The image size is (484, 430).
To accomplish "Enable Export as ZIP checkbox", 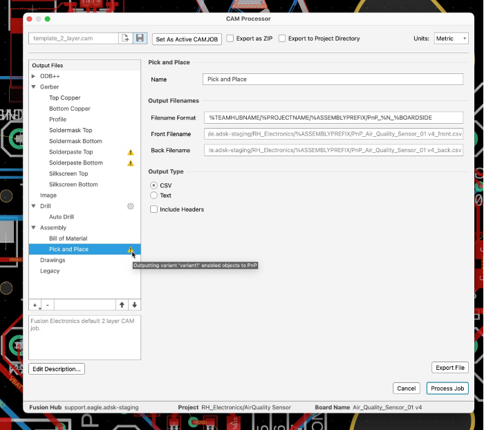I will pyautogui.click(x=230, y=38).
